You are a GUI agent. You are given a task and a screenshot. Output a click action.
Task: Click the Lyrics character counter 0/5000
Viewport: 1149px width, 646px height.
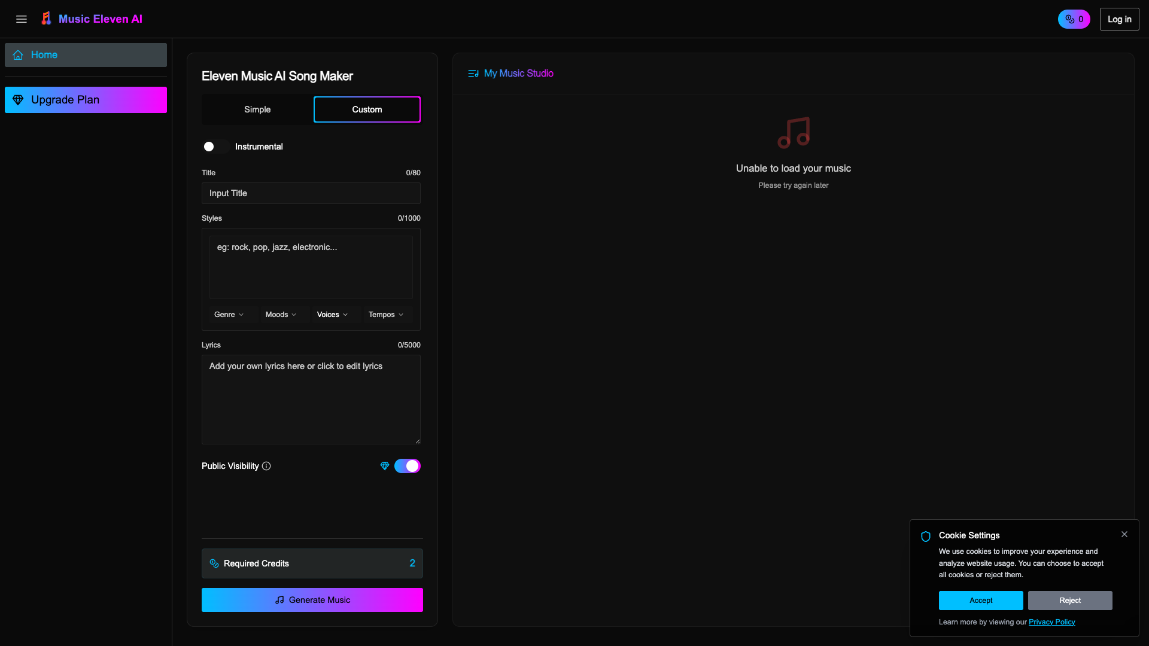point(409,345)
